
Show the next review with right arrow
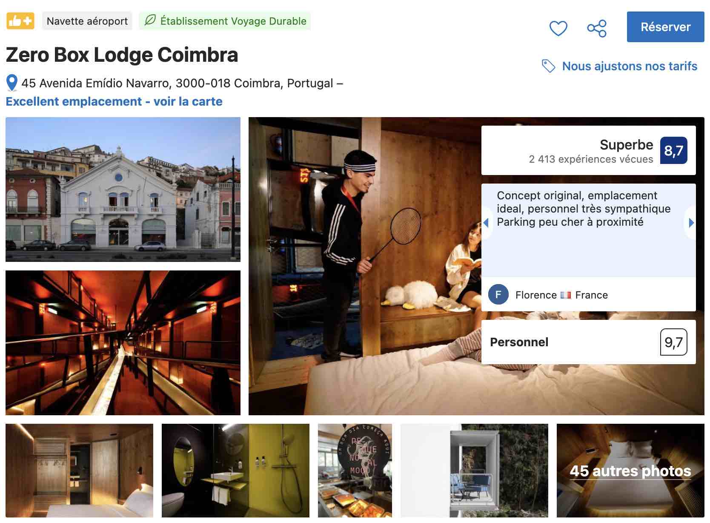691,222
